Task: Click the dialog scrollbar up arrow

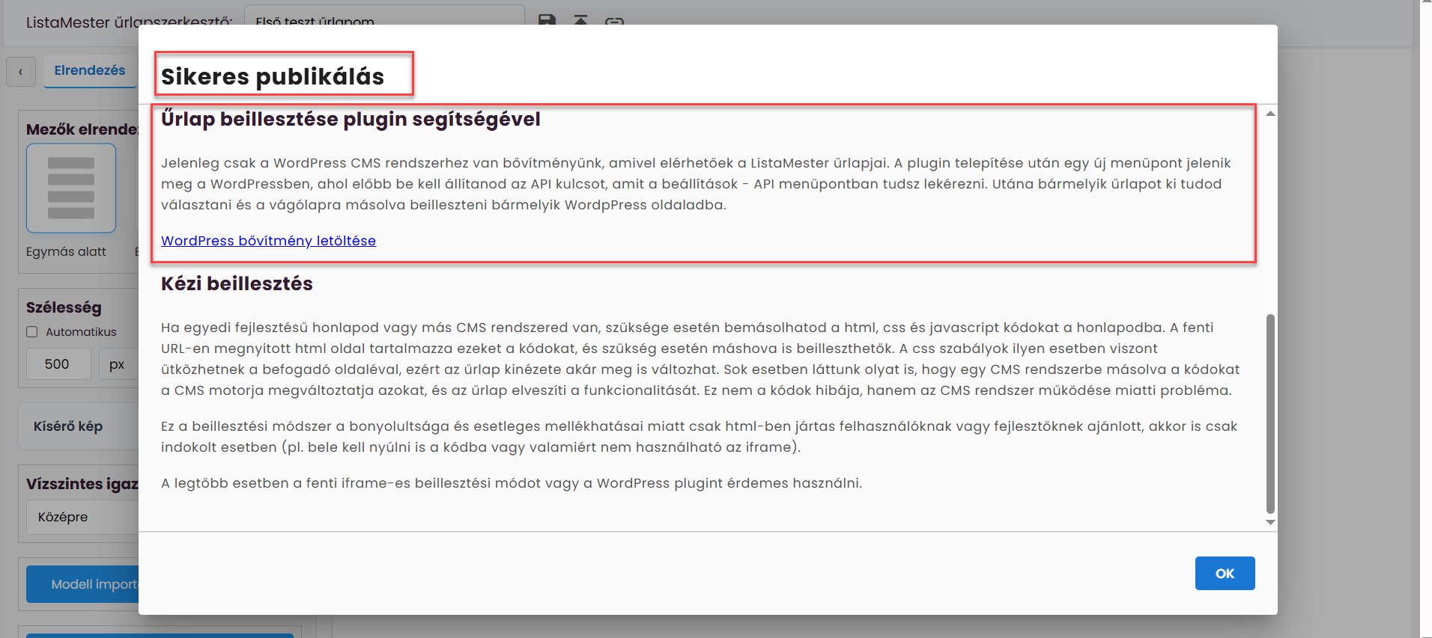Action: 1270,114
